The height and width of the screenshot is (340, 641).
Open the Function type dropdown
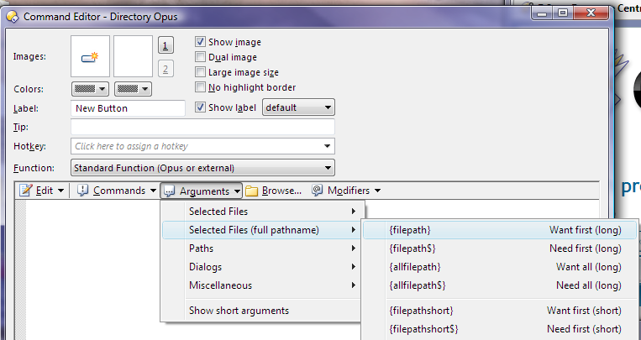point(202,168)
